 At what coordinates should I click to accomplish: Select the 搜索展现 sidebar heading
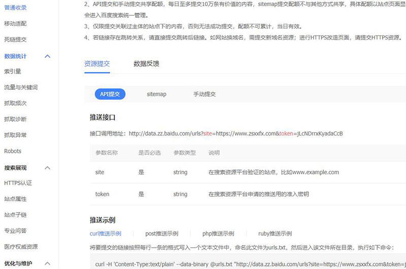click(x=15, y=168)
